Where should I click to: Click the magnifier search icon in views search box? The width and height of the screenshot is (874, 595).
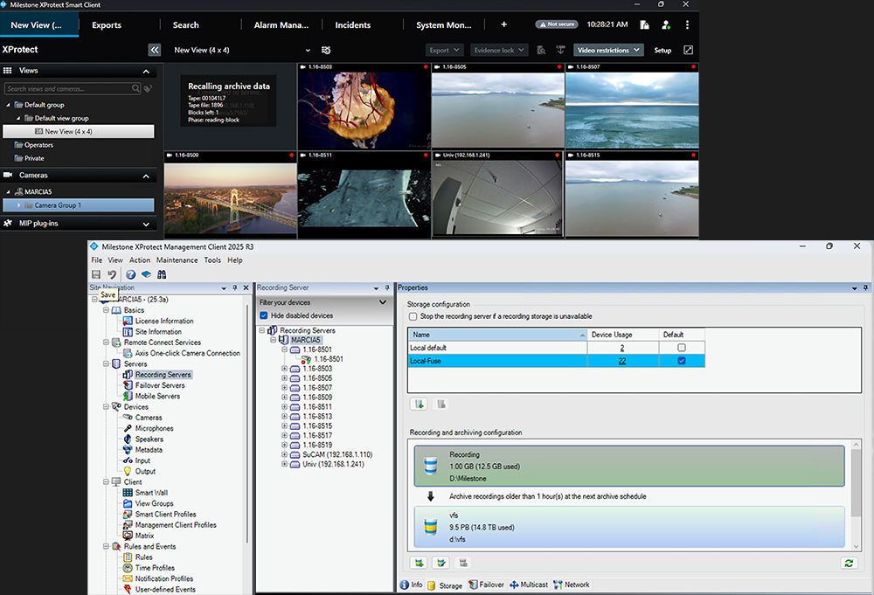click(x=135, y=88)
